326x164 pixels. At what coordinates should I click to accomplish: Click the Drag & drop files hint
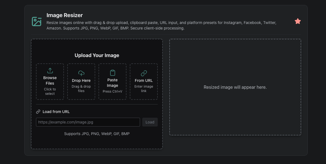click(x=81, y=89)
